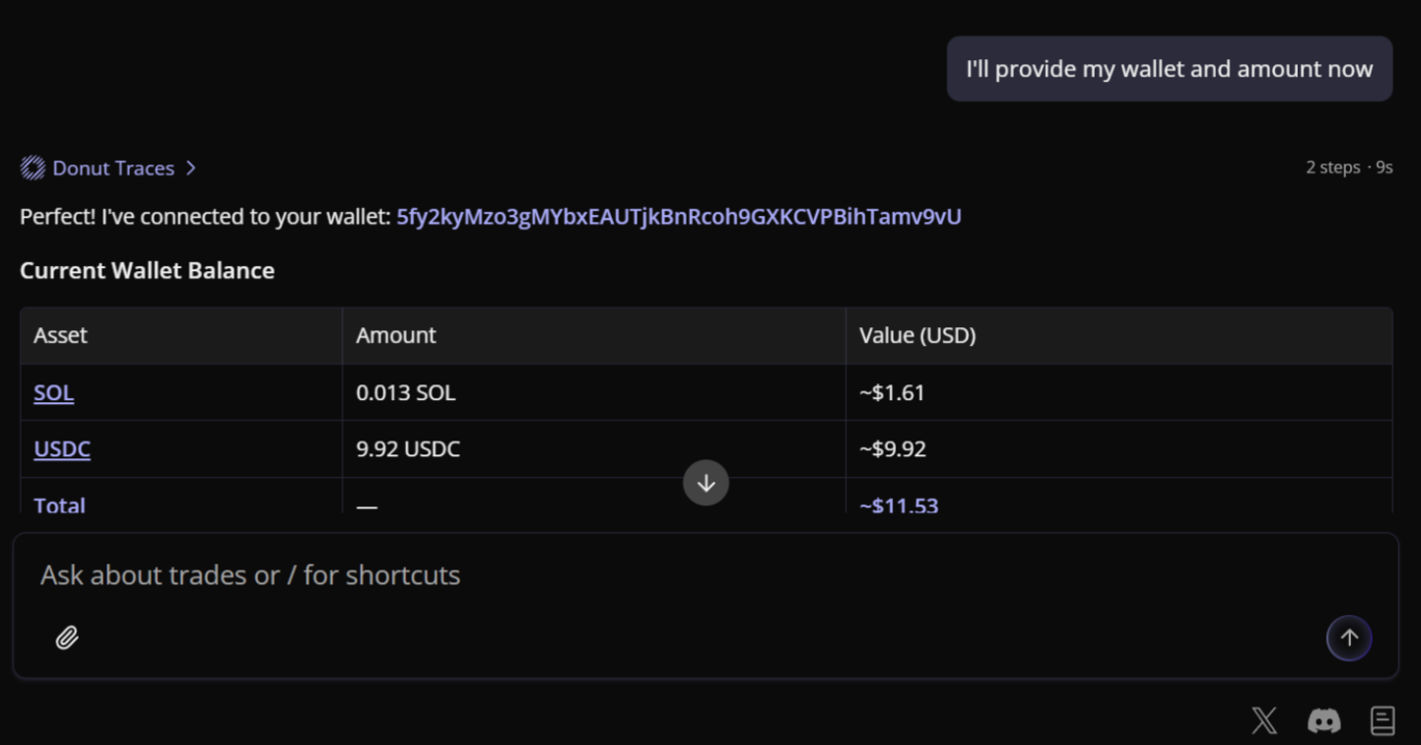Open the Discord icon in footer
Image resolution: width=1421 pixels, height=745 pixels.
tap(1323, 720)
